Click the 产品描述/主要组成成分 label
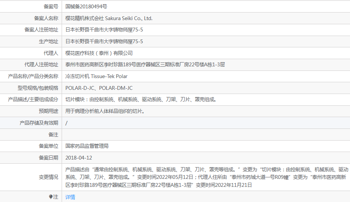Screen dimensions: 350x202 [x=33, y=100]
